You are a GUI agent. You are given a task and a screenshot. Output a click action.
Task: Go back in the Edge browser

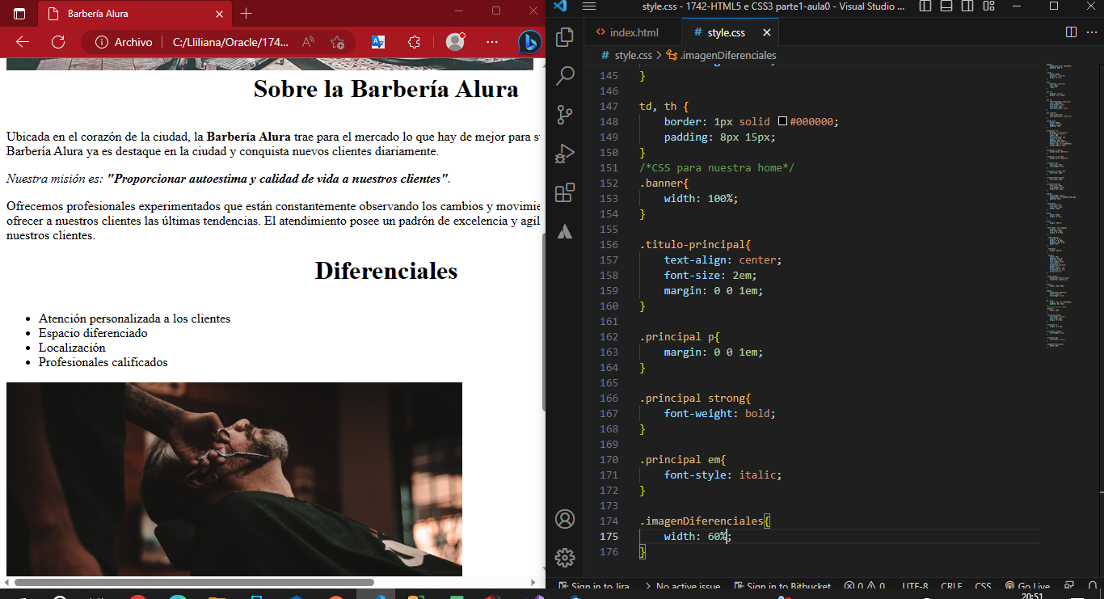23,42
